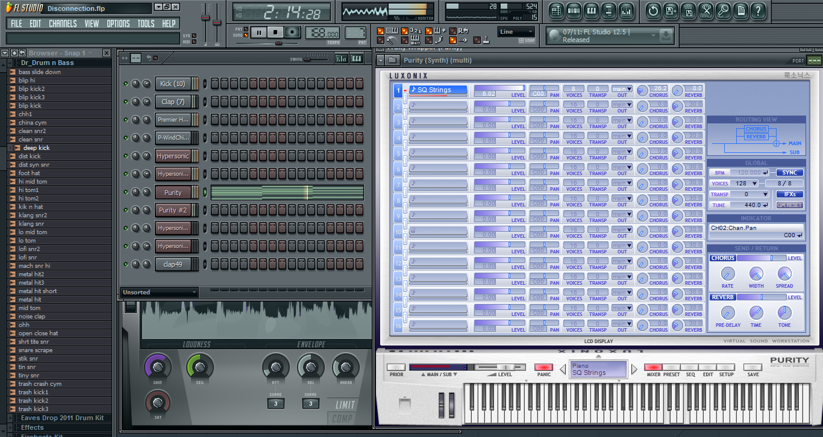
Task: Open audio editor scissors icon
Action: [706, 11]
